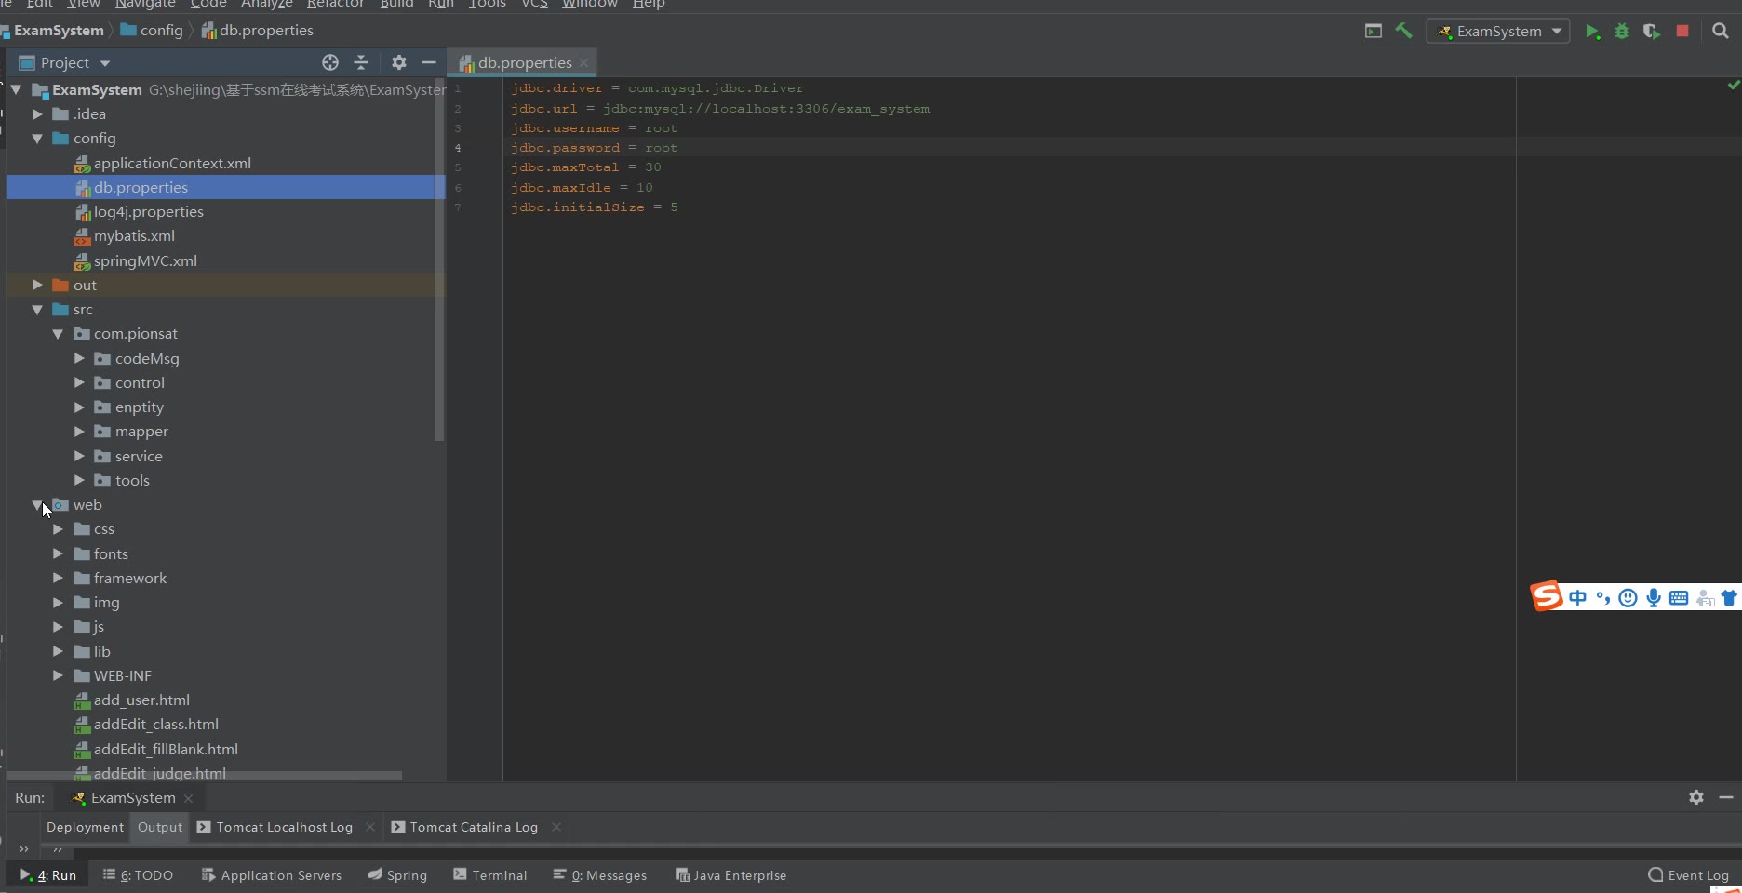
Task: Click the Sogou input method S logo
Action: coord(1547,595)
